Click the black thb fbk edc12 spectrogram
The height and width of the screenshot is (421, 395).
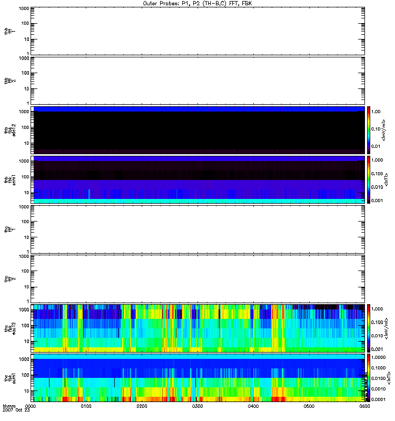pyautogui.click(x=198, y=130)
